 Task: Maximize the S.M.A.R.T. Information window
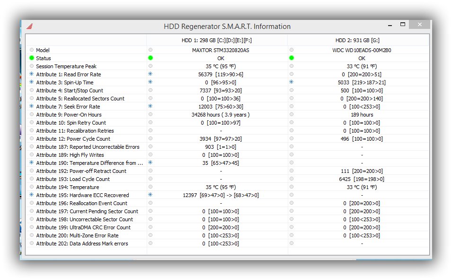[x=403, y=25]
